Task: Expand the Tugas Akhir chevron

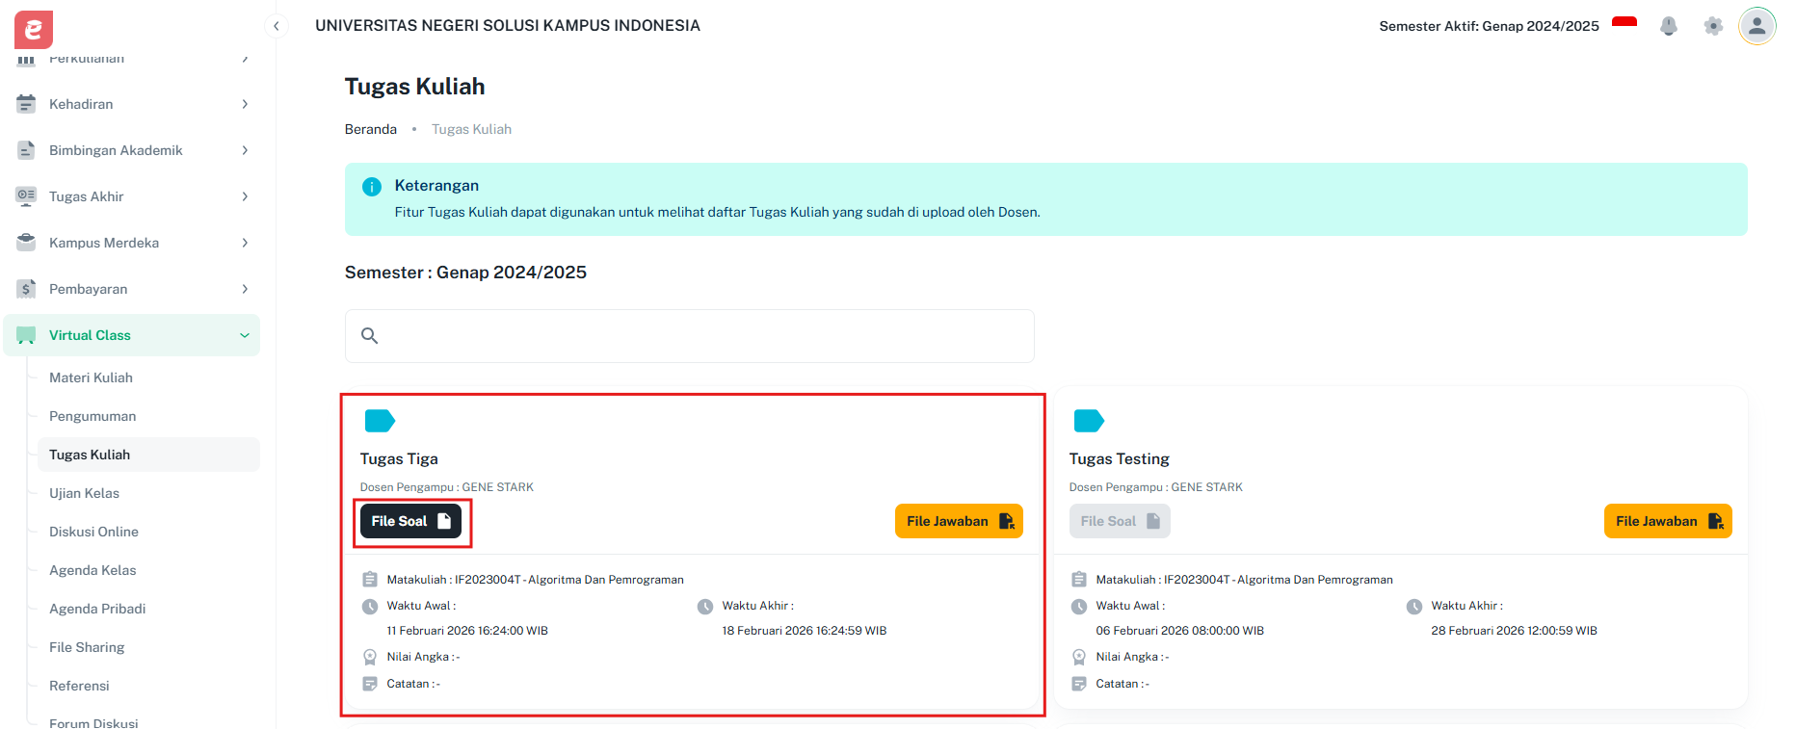Action: (245, 196)
